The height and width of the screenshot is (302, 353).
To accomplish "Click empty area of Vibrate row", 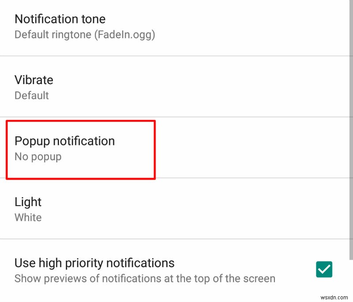I will 203,86.
